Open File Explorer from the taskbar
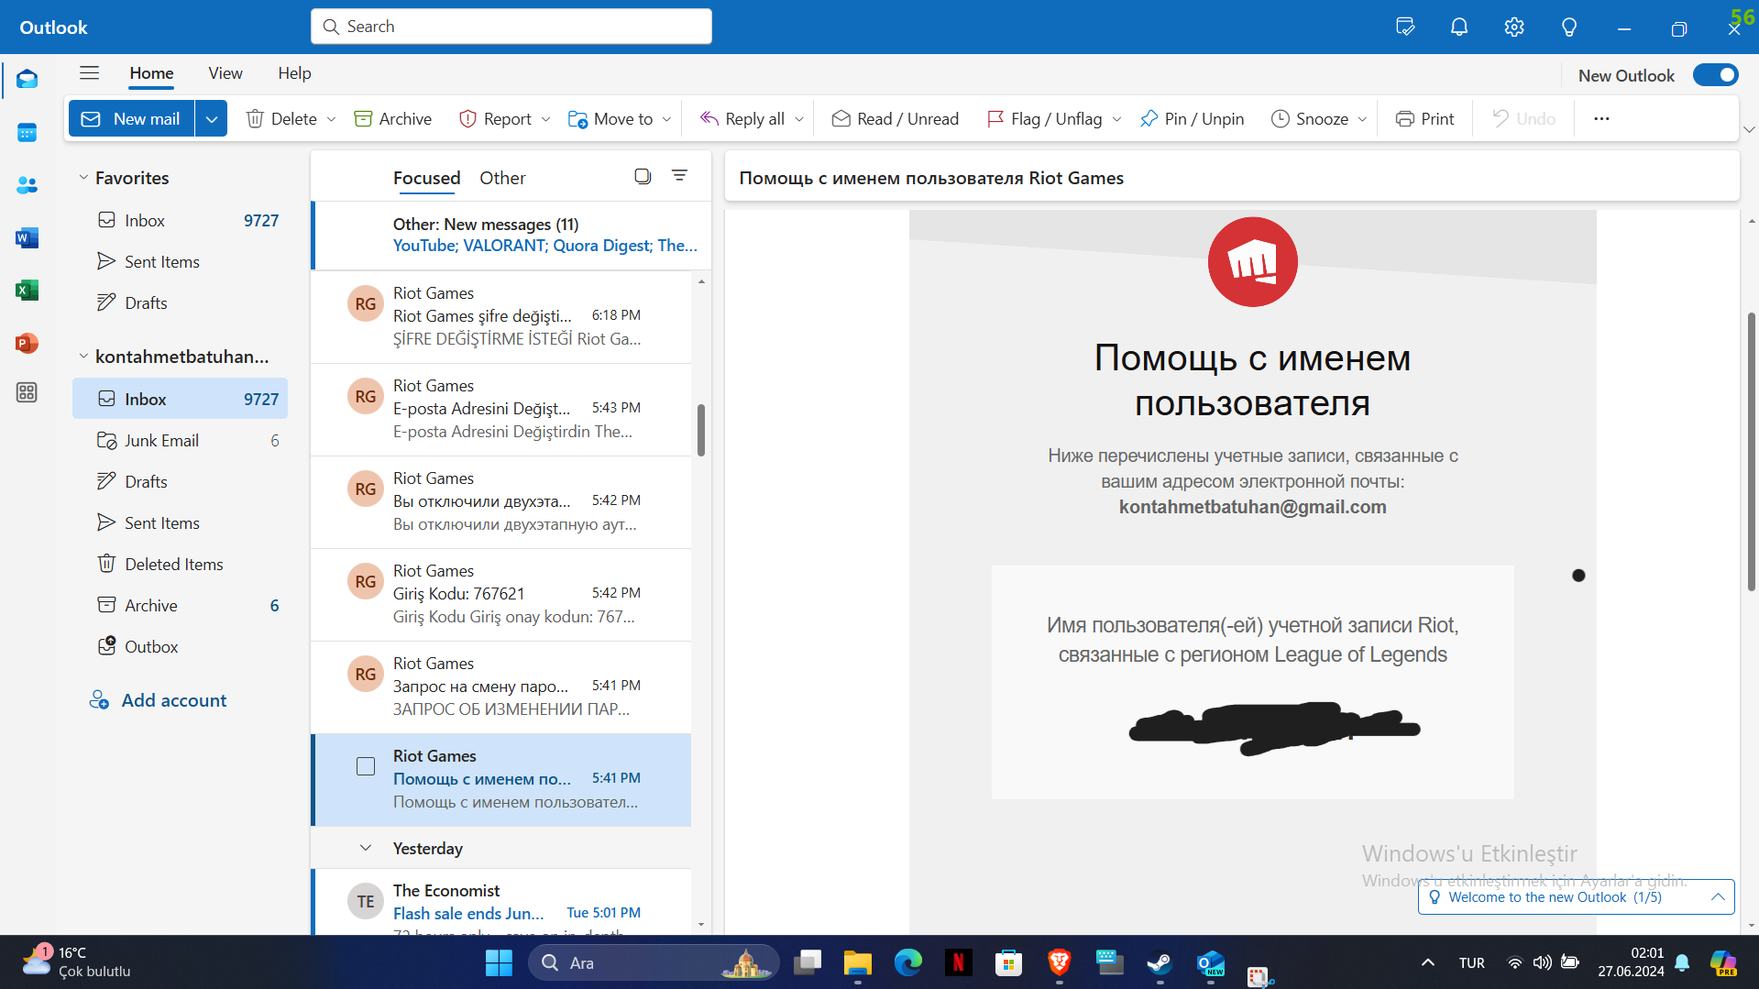The image size is (1759, 989). (x=857, y=962)
